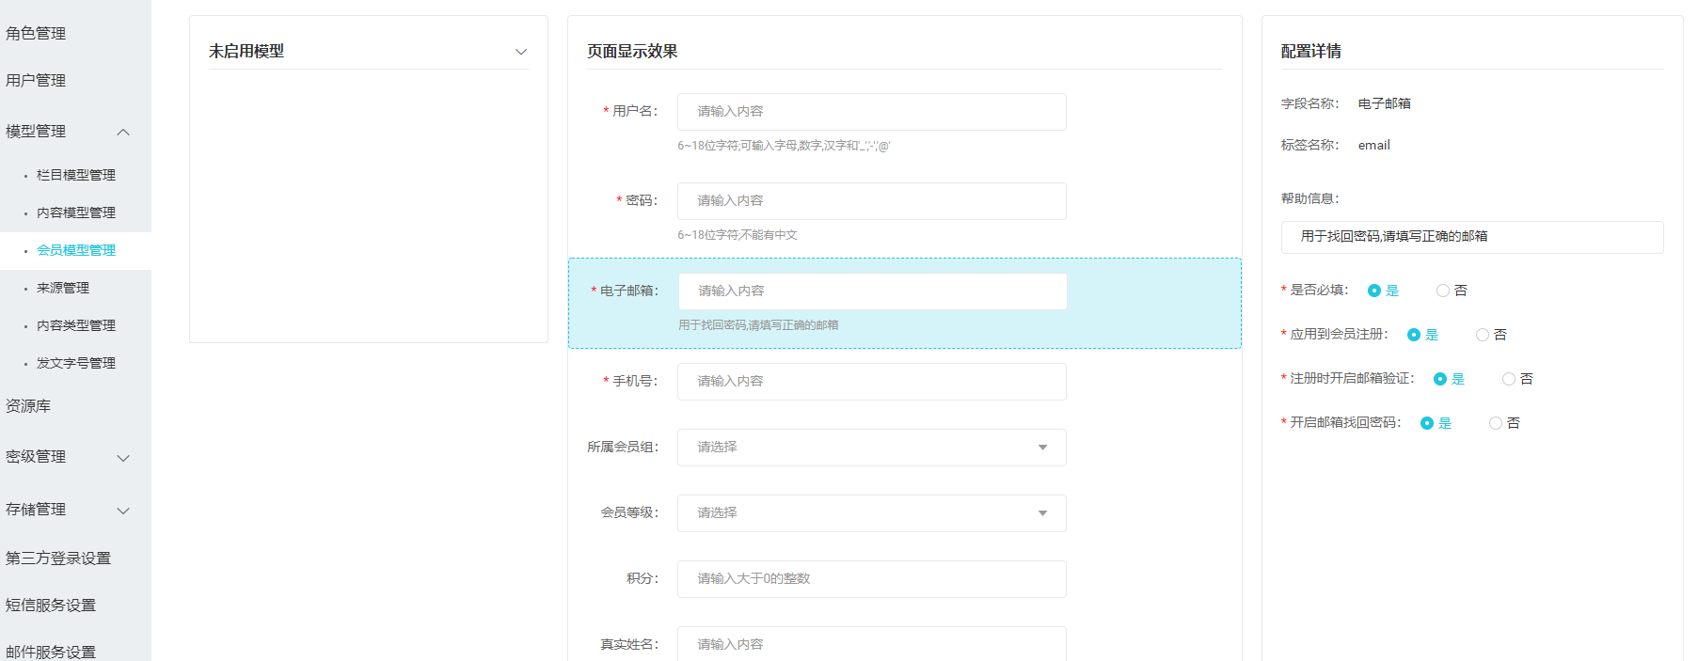This screenshot has width=1698, height=661.
Task: Open 栏目模型管理 in sidebar
Action: click(76, 175)
